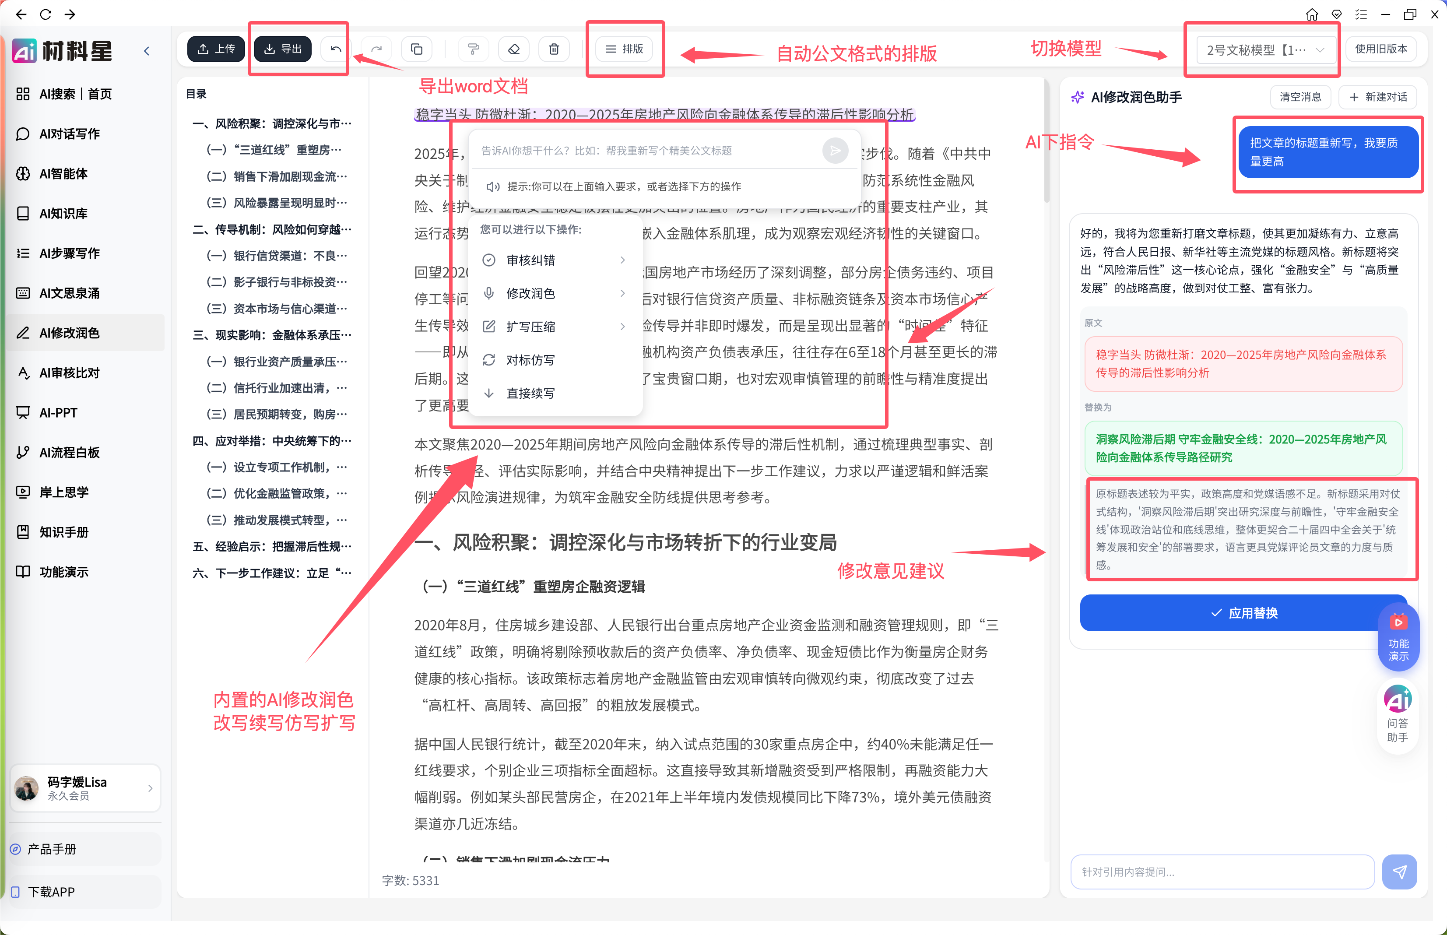Open the 排版 formatting tool
This screenshot has width=1447, height=935.
624,49
